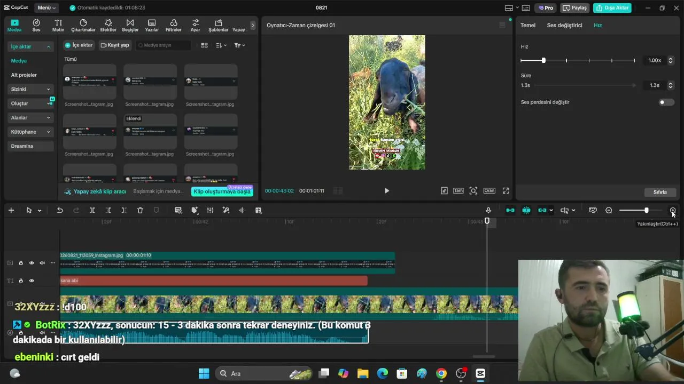Image resolution: width=684 pixels, height=384 pixels.
Task: Click the Sıfırla reset button
Action: pos(660,192)
